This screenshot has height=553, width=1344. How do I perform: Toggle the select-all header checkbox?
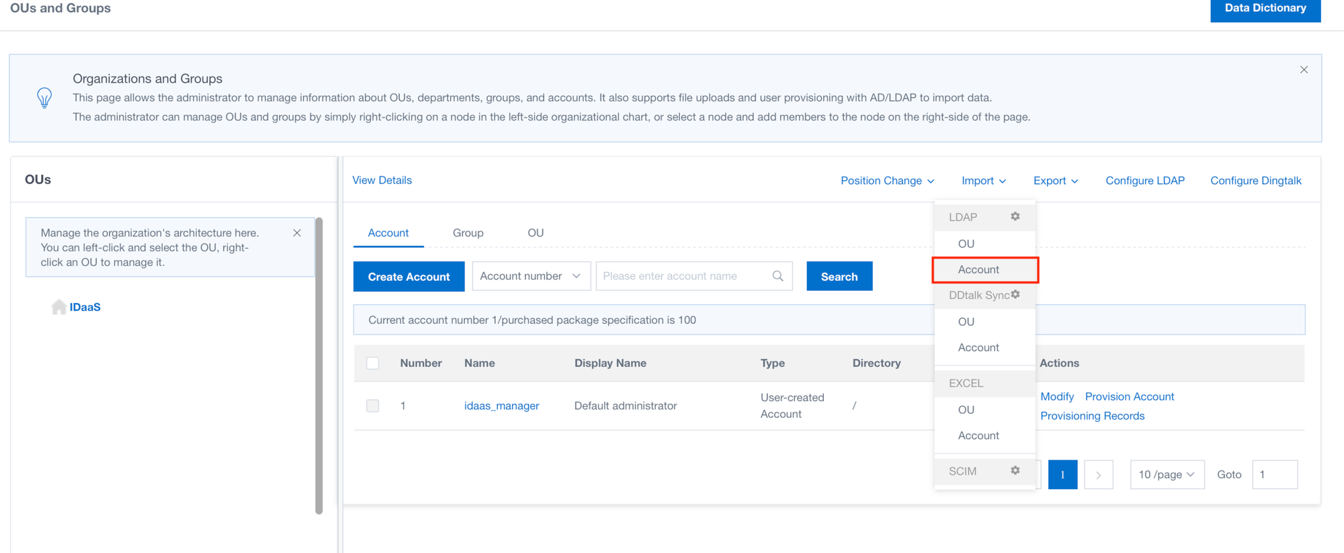point(373,363)
